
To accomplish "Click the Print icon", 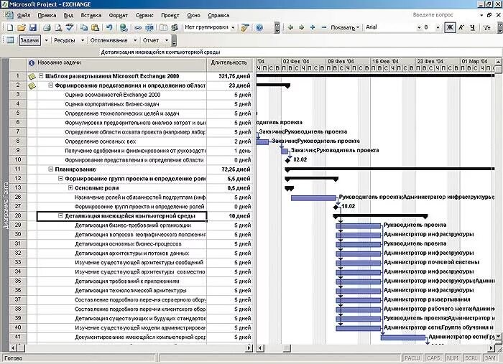I will pos(47,27).
